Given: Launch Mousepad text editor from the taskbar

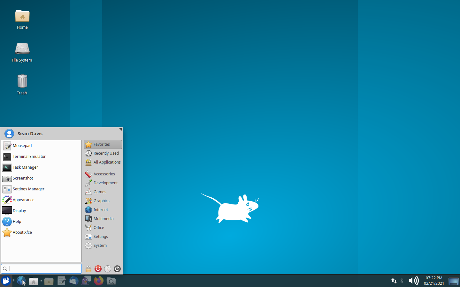Looking at the screenshot, I should [62, 281].
